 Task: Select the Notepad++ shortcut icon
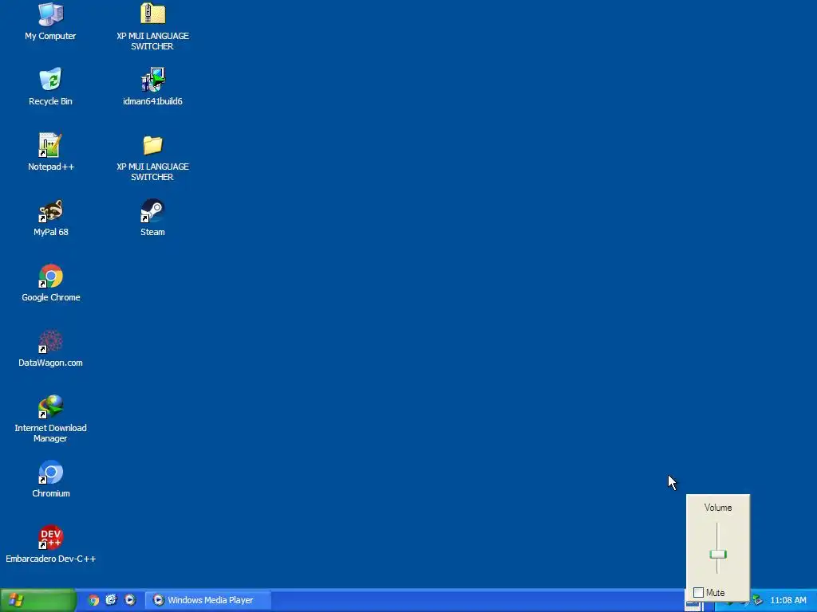point(50,152)
